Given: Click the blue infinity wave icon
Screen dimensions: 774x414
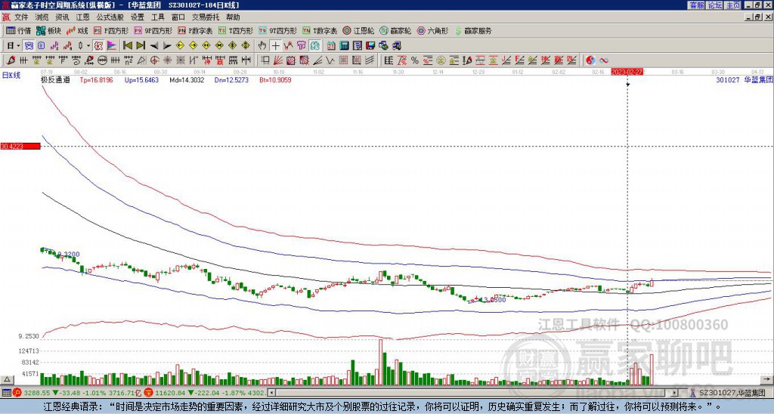Looking at the screenshot, I should 604,60.
